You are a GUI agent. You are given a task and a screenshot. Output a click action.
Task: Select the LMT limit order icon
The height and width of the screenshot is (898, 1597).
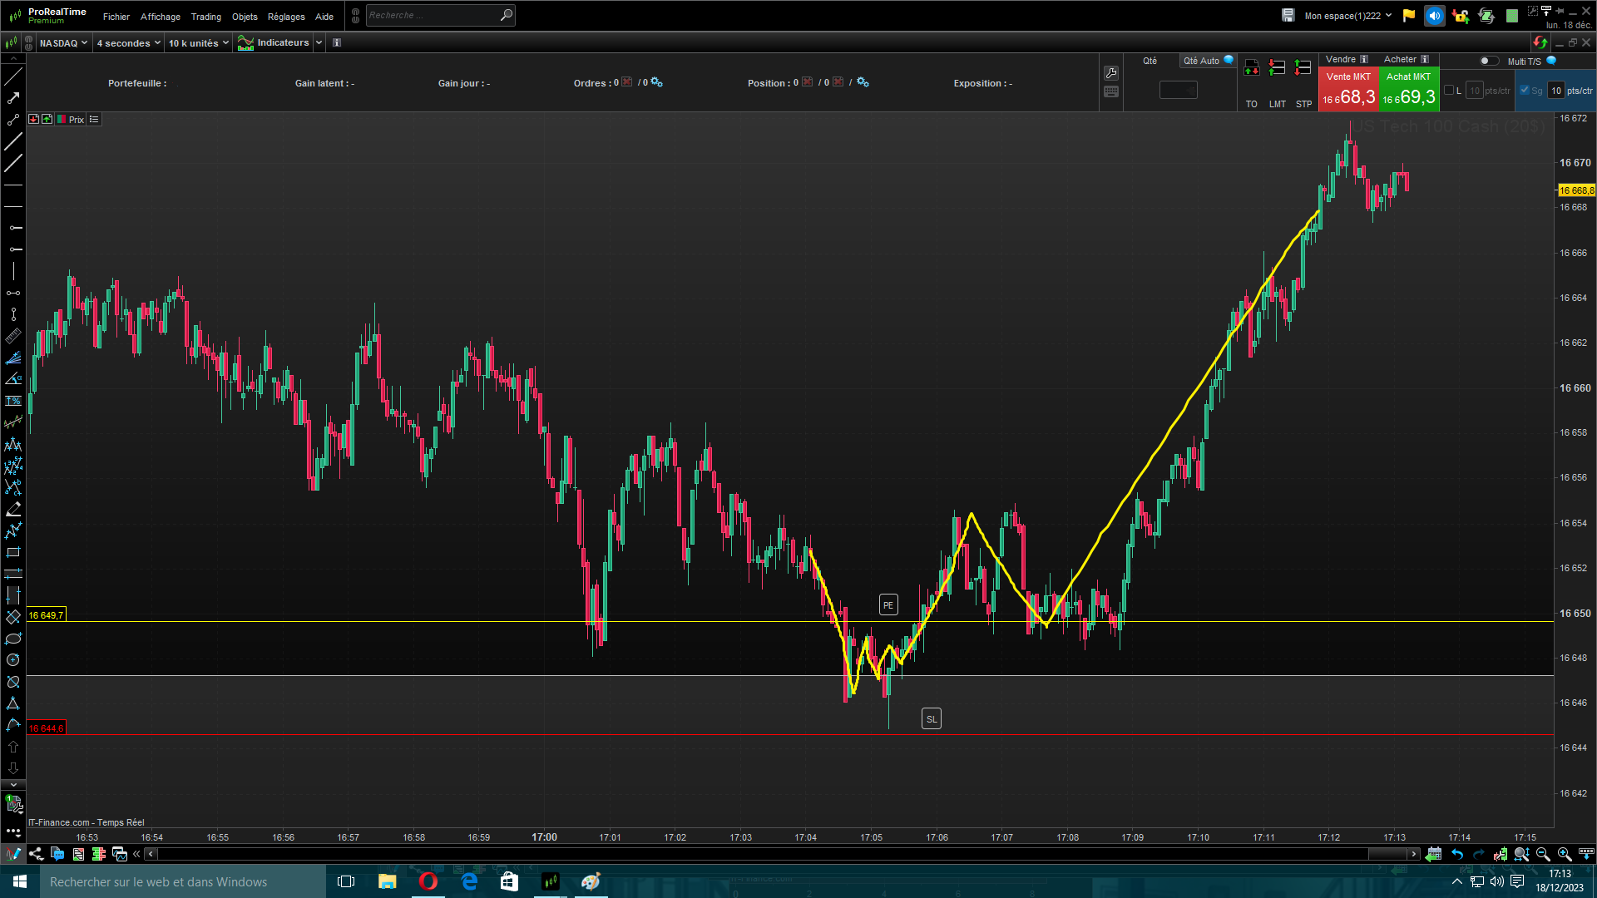click(1277, 68)
